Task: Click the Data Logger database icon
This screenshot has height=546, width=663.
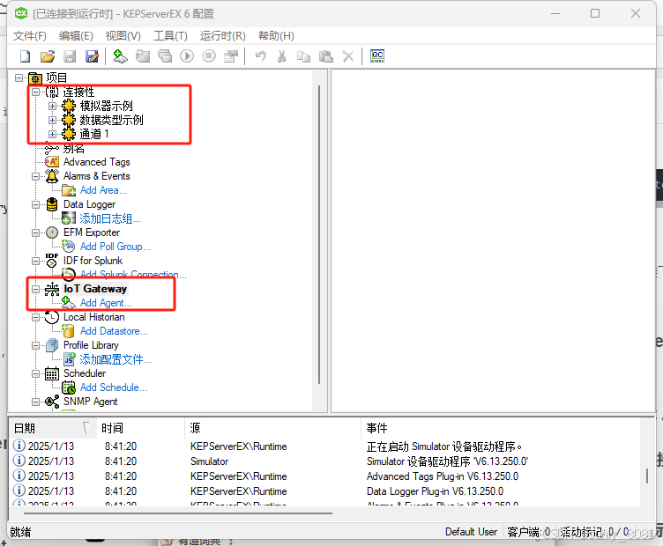Action: click(52, 204)
